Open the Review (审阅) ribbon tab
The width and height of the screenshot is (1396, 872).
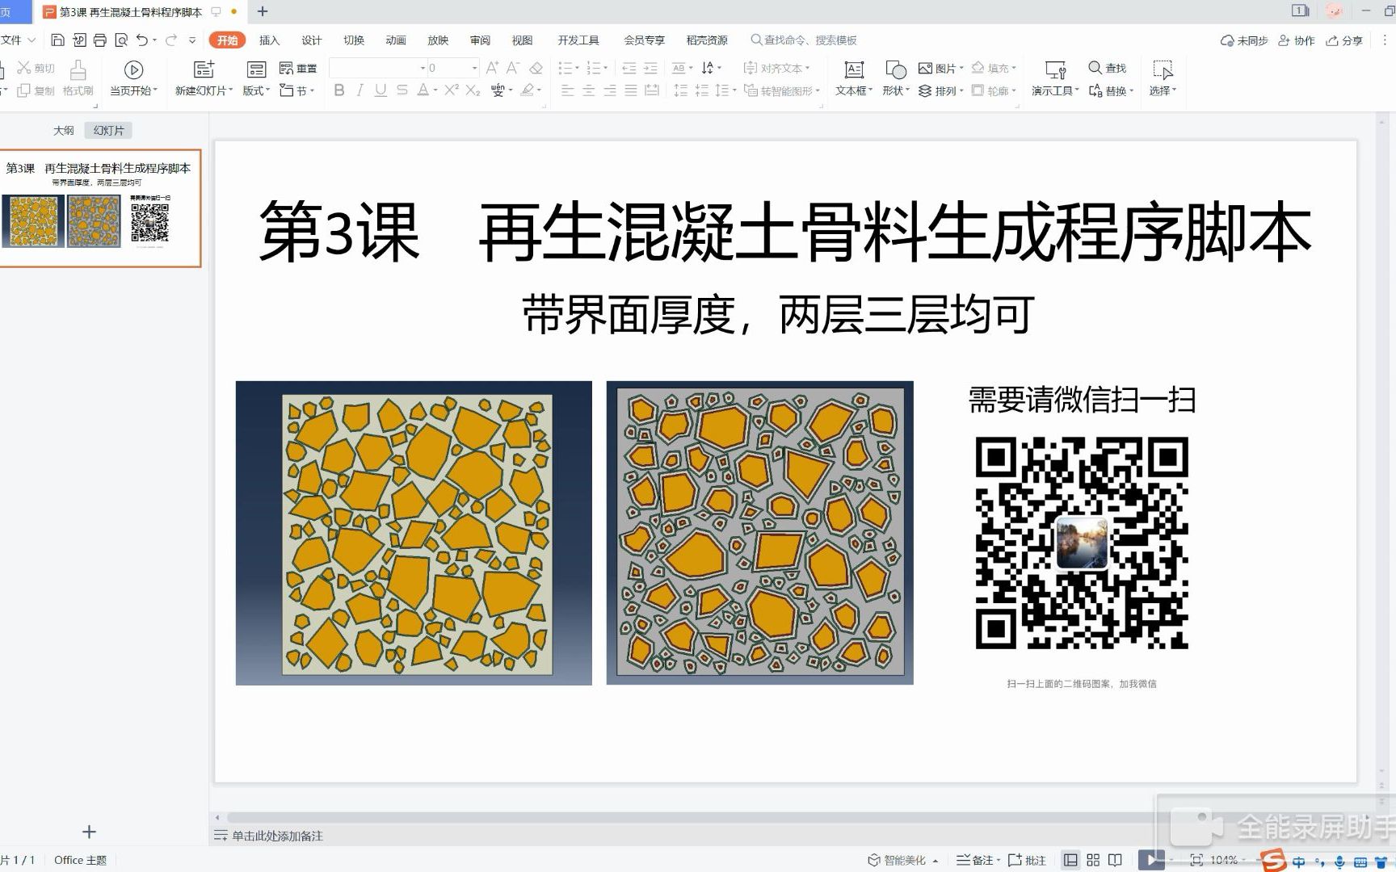click(x=480, y=40)
